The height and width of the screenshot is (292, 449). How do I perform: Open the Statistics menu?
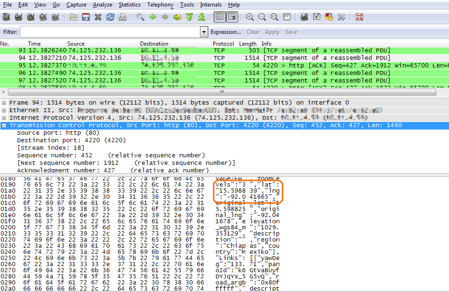129,5
